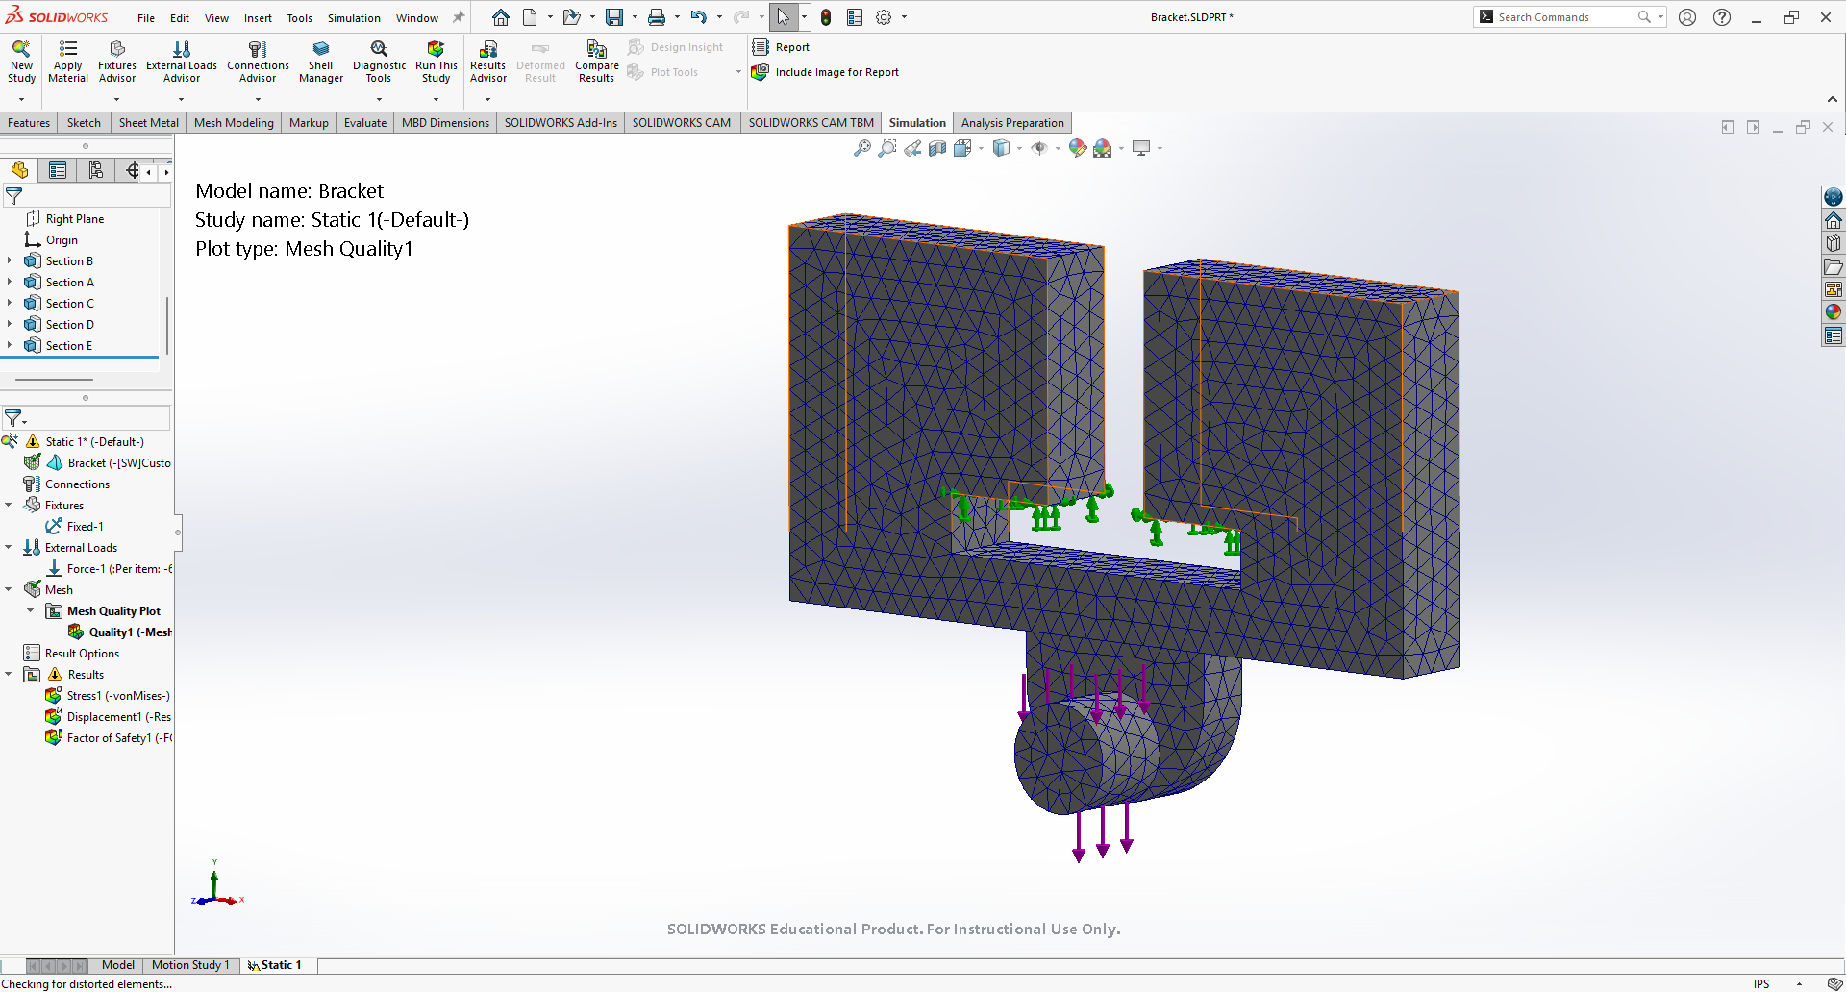The width and height of the screenshot is (1846, 992).
Task: Open the Connections Advisor
Action: tap(258, 62)
